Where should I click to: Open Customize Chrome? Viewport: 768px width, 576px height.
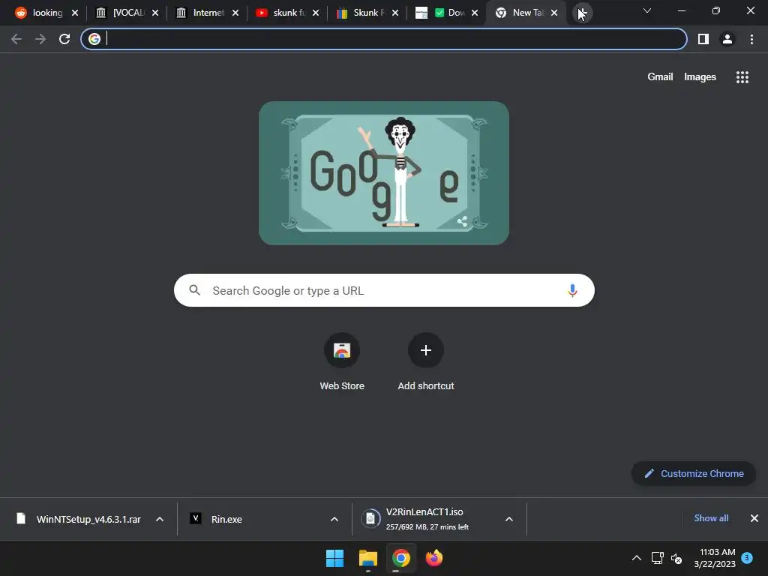694,474
